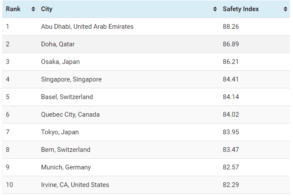293x196 pixels.
Task: Select the Tokyo, Japan row
Action: [x=60, y=132]
